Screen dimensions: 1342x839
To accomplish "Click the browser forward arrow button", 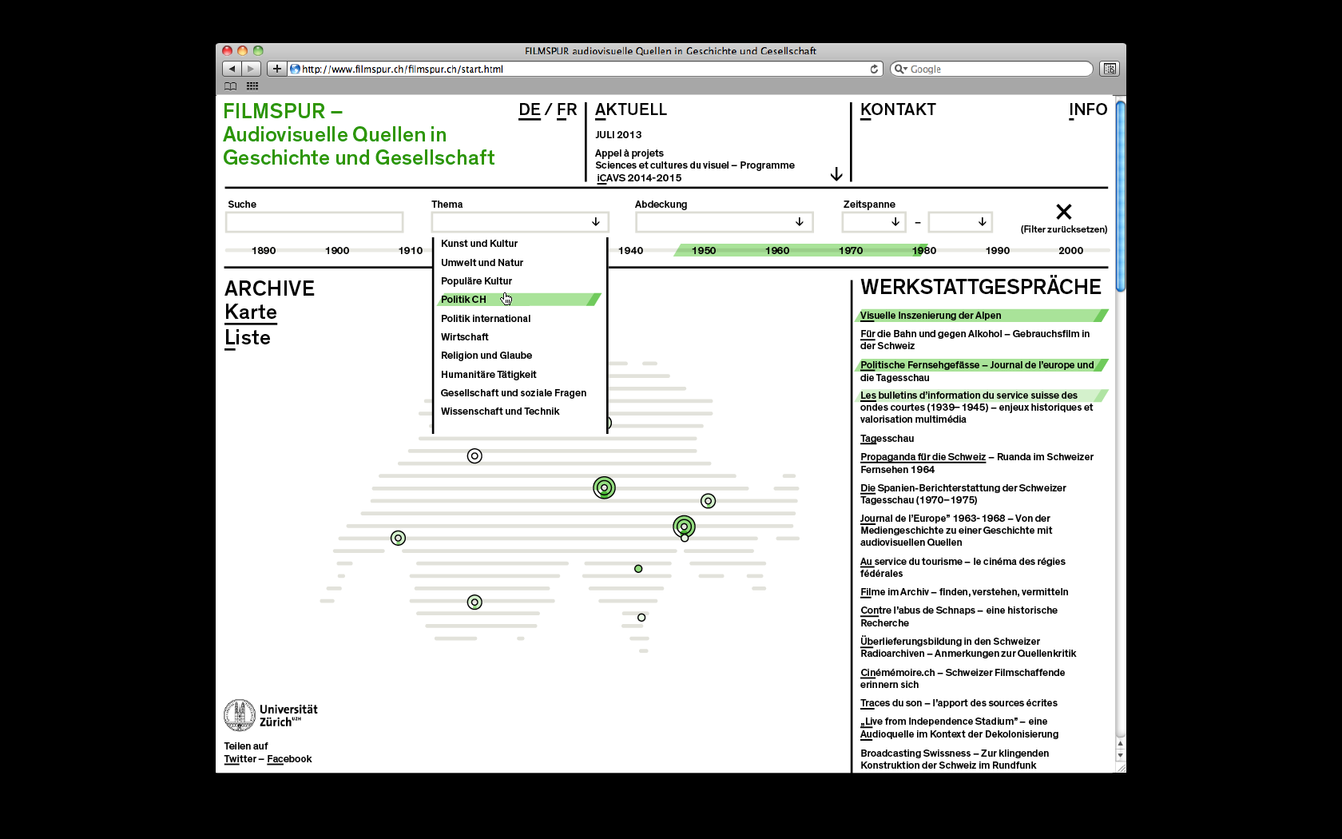I will [251, 69].
